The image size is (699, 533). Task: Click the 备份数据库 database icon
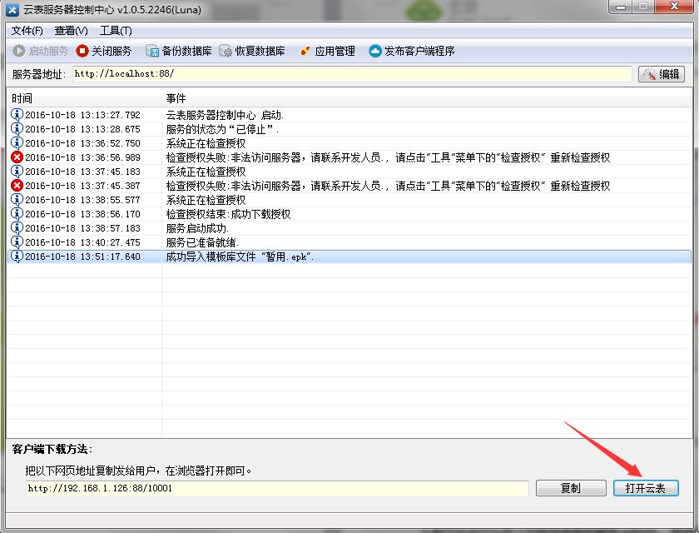(152, 51)
